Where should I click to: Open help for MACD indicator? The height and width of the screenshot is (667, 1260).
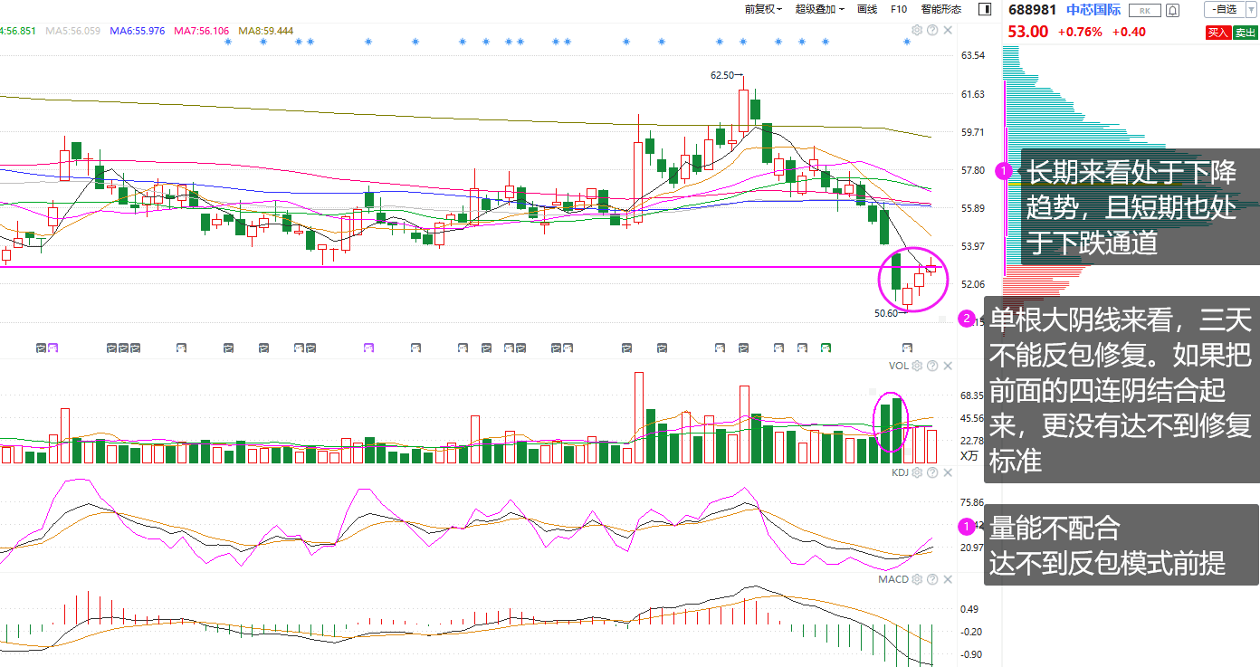932,579
